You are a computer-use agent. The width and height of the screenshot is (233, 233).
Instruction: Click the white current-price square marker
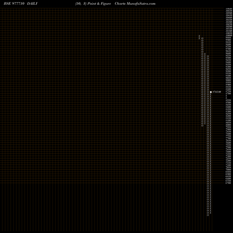point(211,92)
